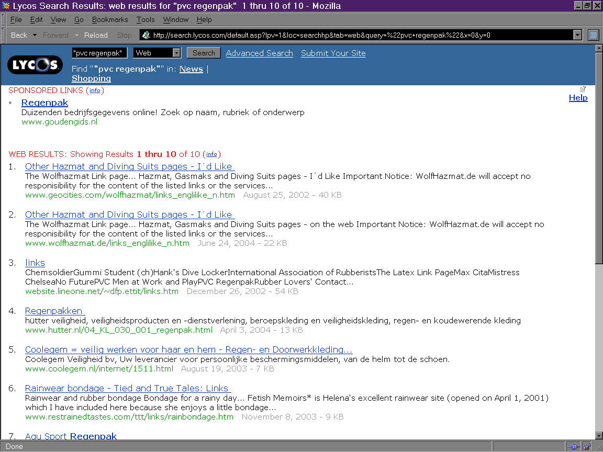Open the Tools menu

(x=146, y=19)
